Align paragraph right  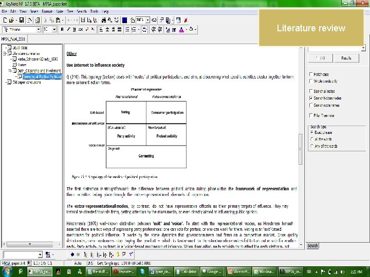coord(114,29)
